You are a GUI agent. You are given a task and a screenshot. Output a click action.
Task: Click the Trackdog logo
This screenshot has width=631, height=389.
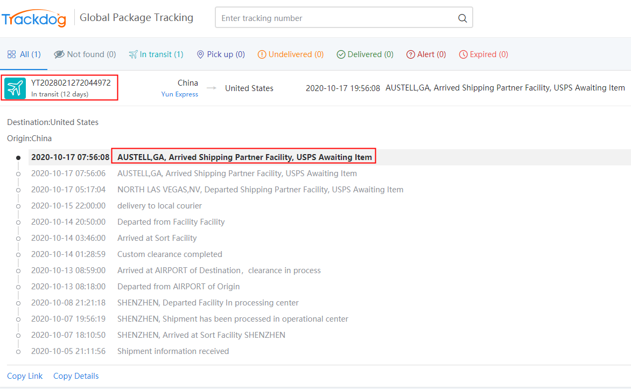(x=34, y=18)
